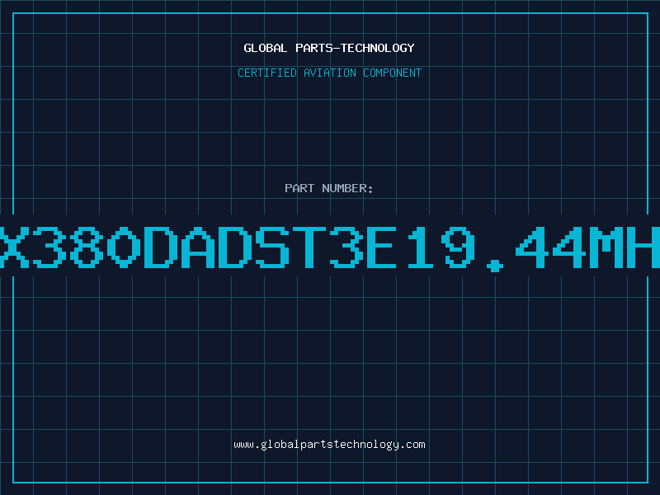Select the word AVIATION in the subtitle
Screen dimensions: 660x495
point(329,73)
